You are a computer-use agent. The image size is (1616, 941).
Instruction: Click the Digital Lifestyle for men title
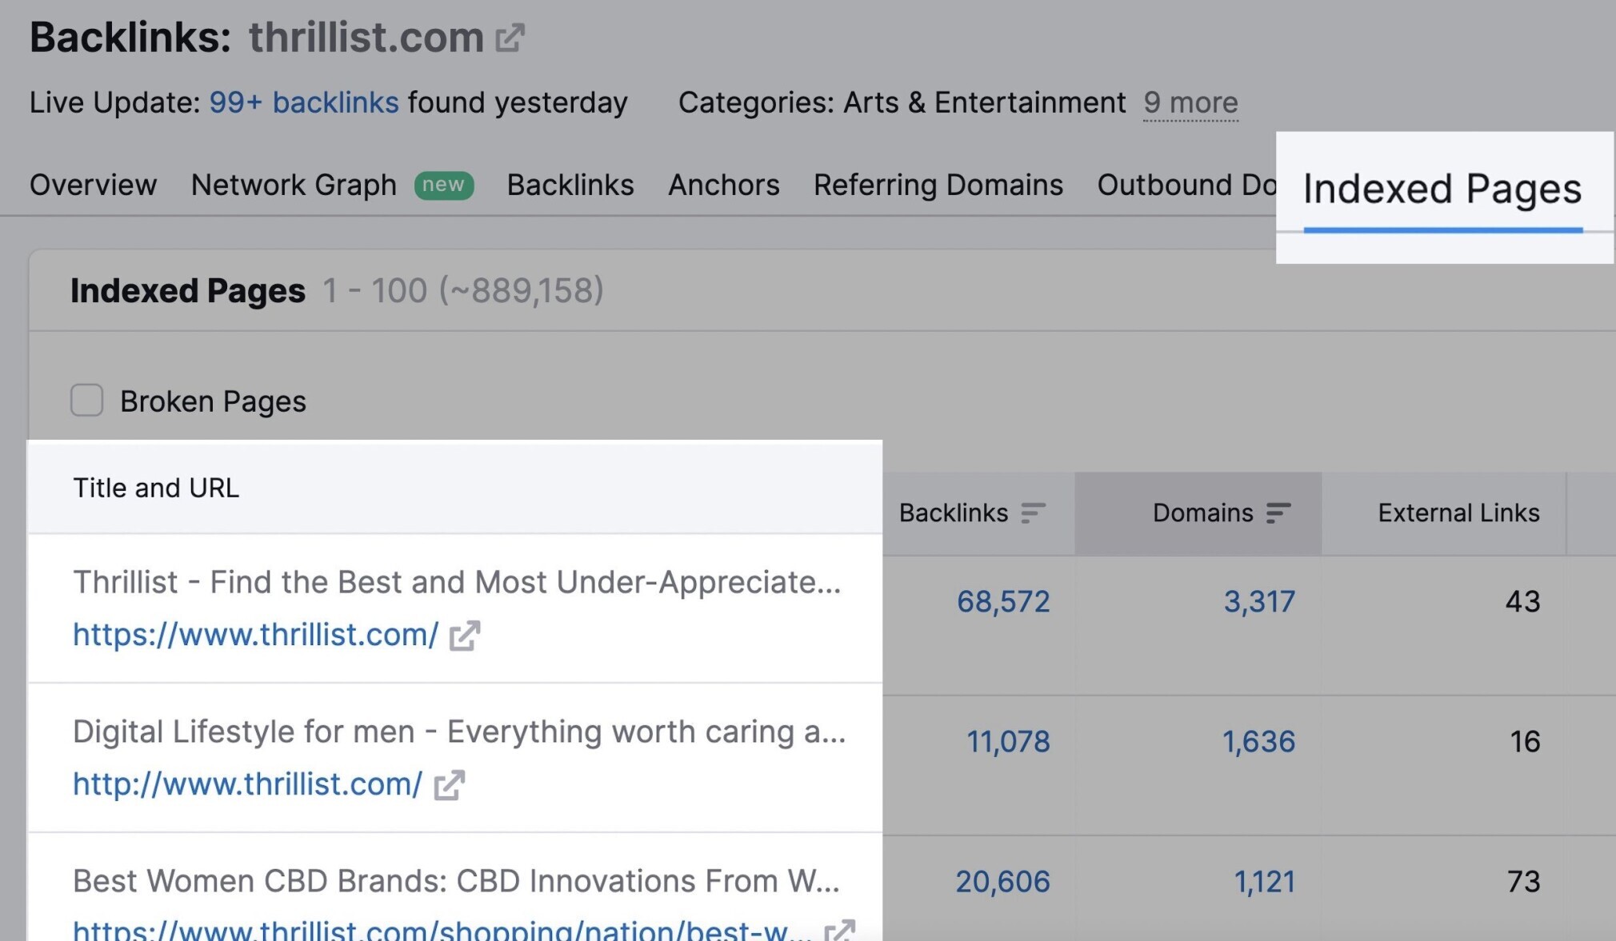459,732
